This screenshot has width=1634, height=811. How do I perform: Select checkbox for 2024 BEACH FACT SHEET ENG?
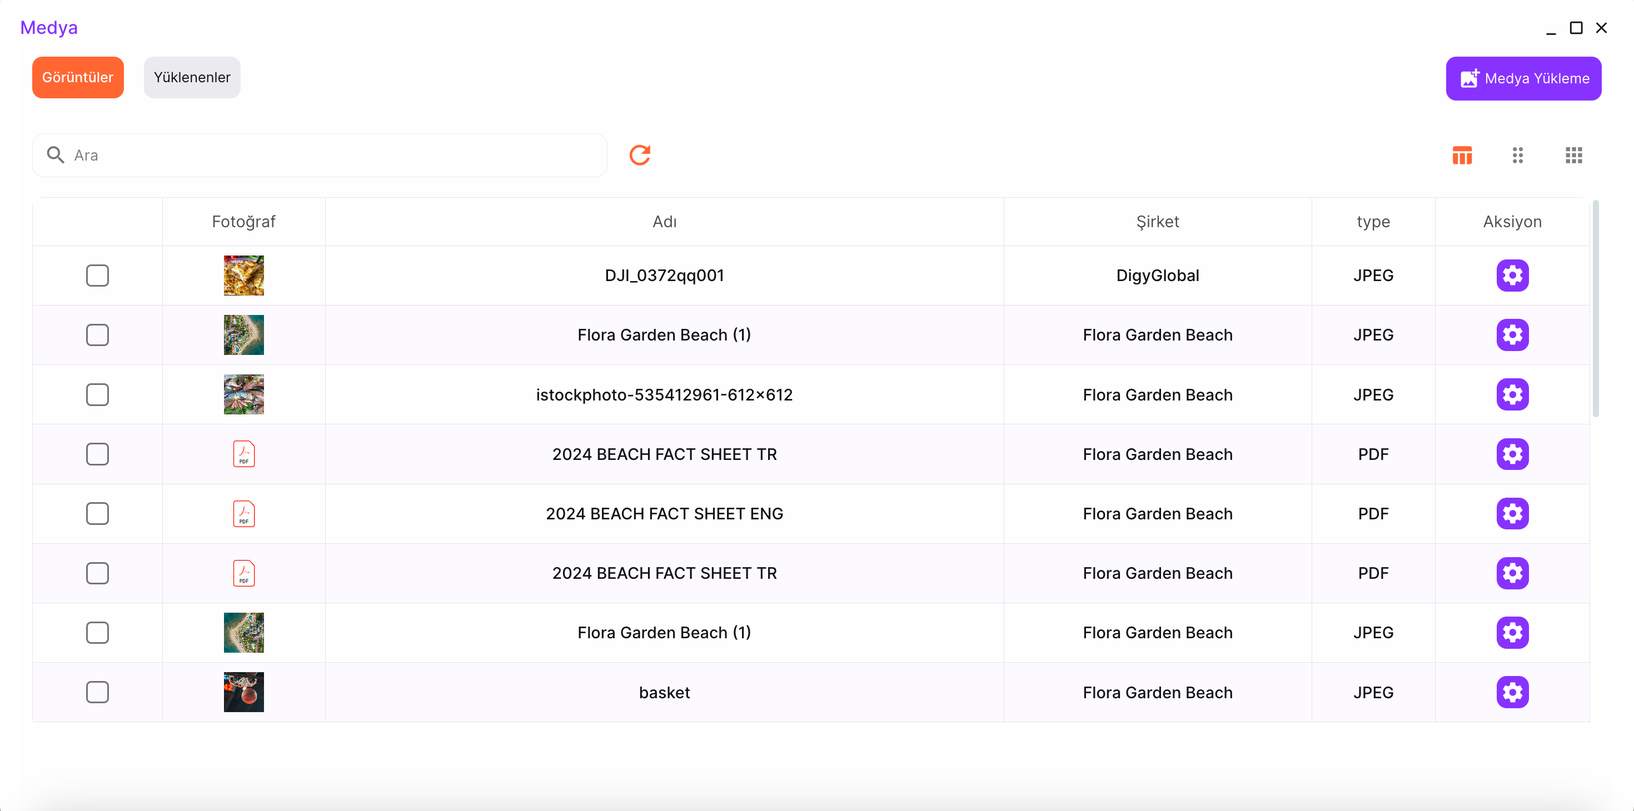(x=97, y=514)
